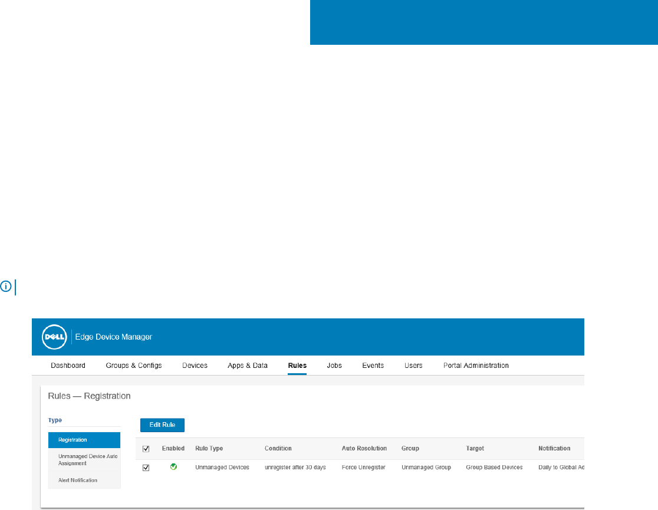Screen dimensions: 658x510
Task: Select Alert Notification rule type
Action: click(x=84, y=480)
